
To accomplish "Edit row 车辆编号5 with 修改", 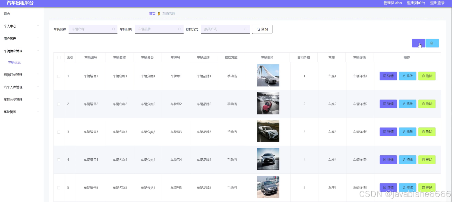I will pyautogui.click(x=408, y=187).
